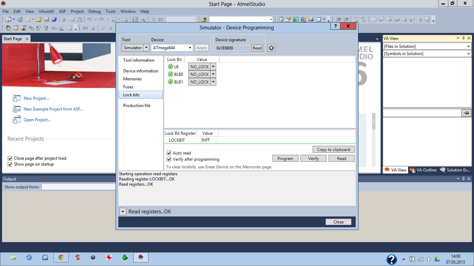Click the Google Drive tray icon

pyautogui.click(x=437, y=259)
